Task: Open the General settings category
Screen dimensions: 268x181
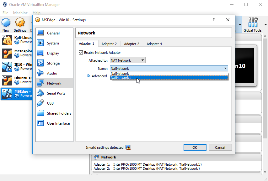Action: point(54,33)
